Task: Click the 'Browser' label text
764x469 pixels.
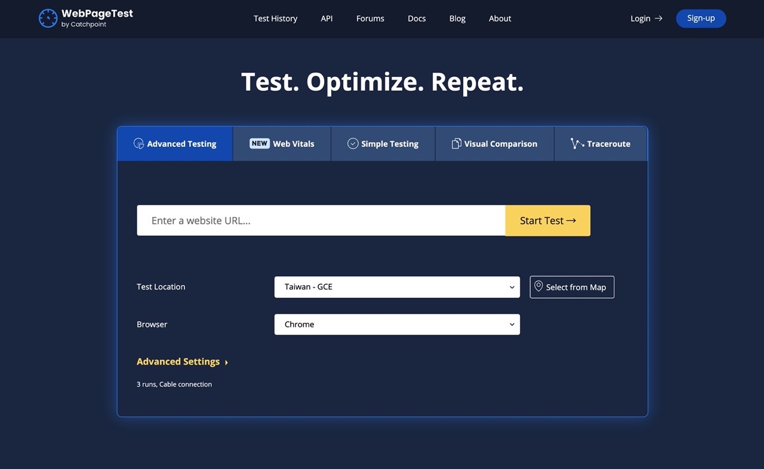Action: (152, 325)
